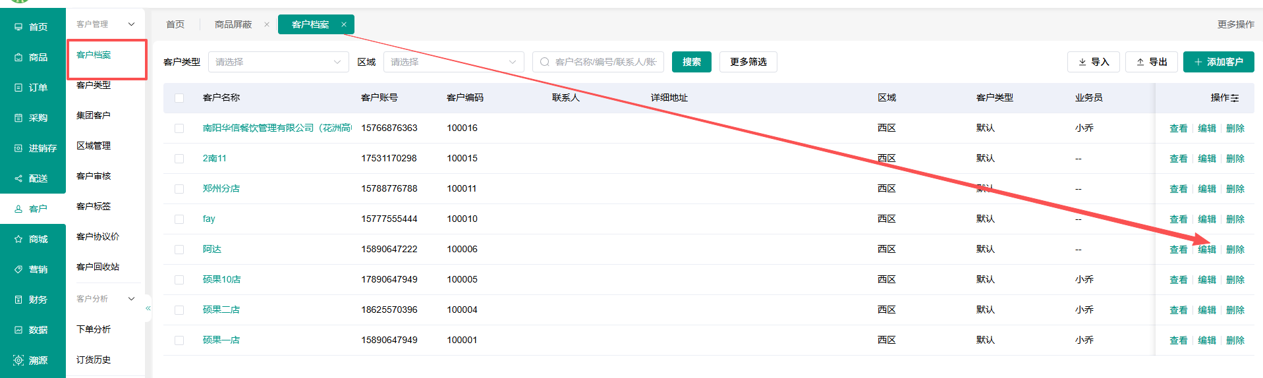This screenshot has height=378, width=1263.
Task: Switch to the 首页 tab
Action: click(x=175, y=24)
